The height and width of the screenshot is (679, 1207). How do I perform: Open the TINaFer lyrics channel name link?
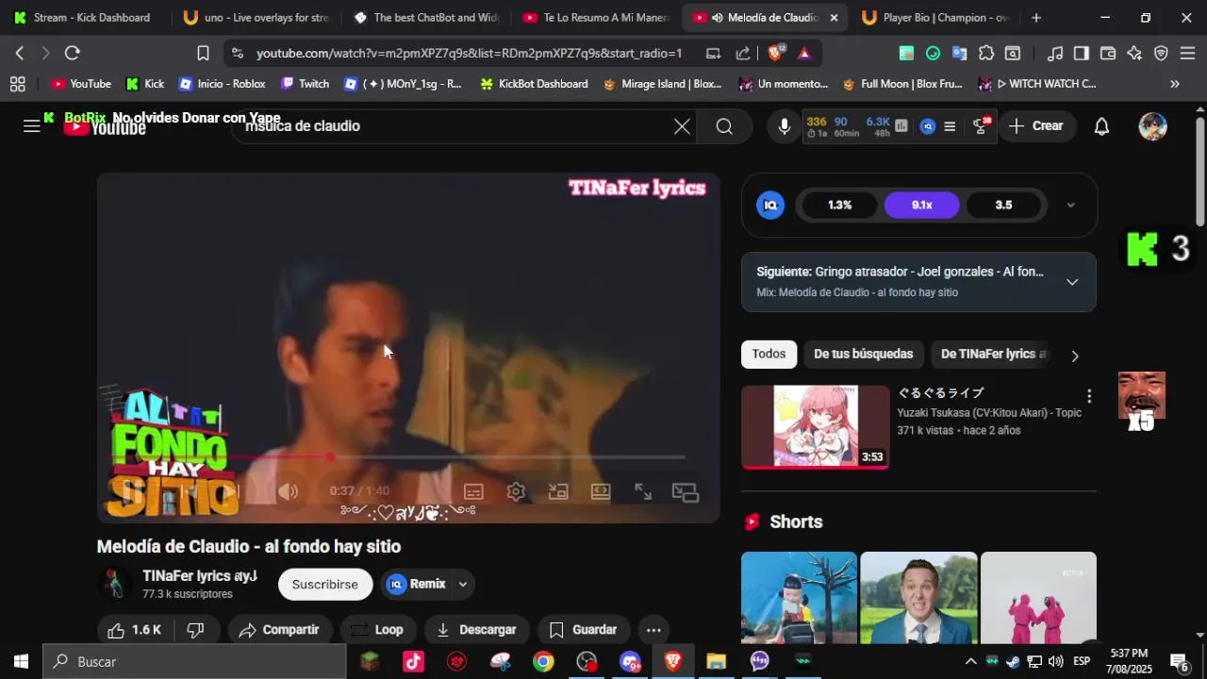click(x=200, y=576)
